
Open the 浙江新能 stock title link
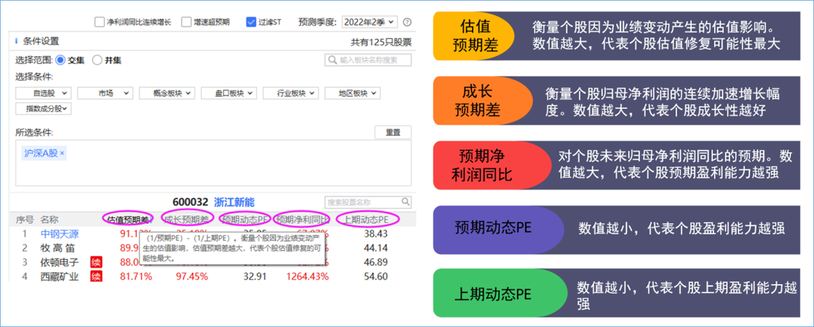coord(234,202)
